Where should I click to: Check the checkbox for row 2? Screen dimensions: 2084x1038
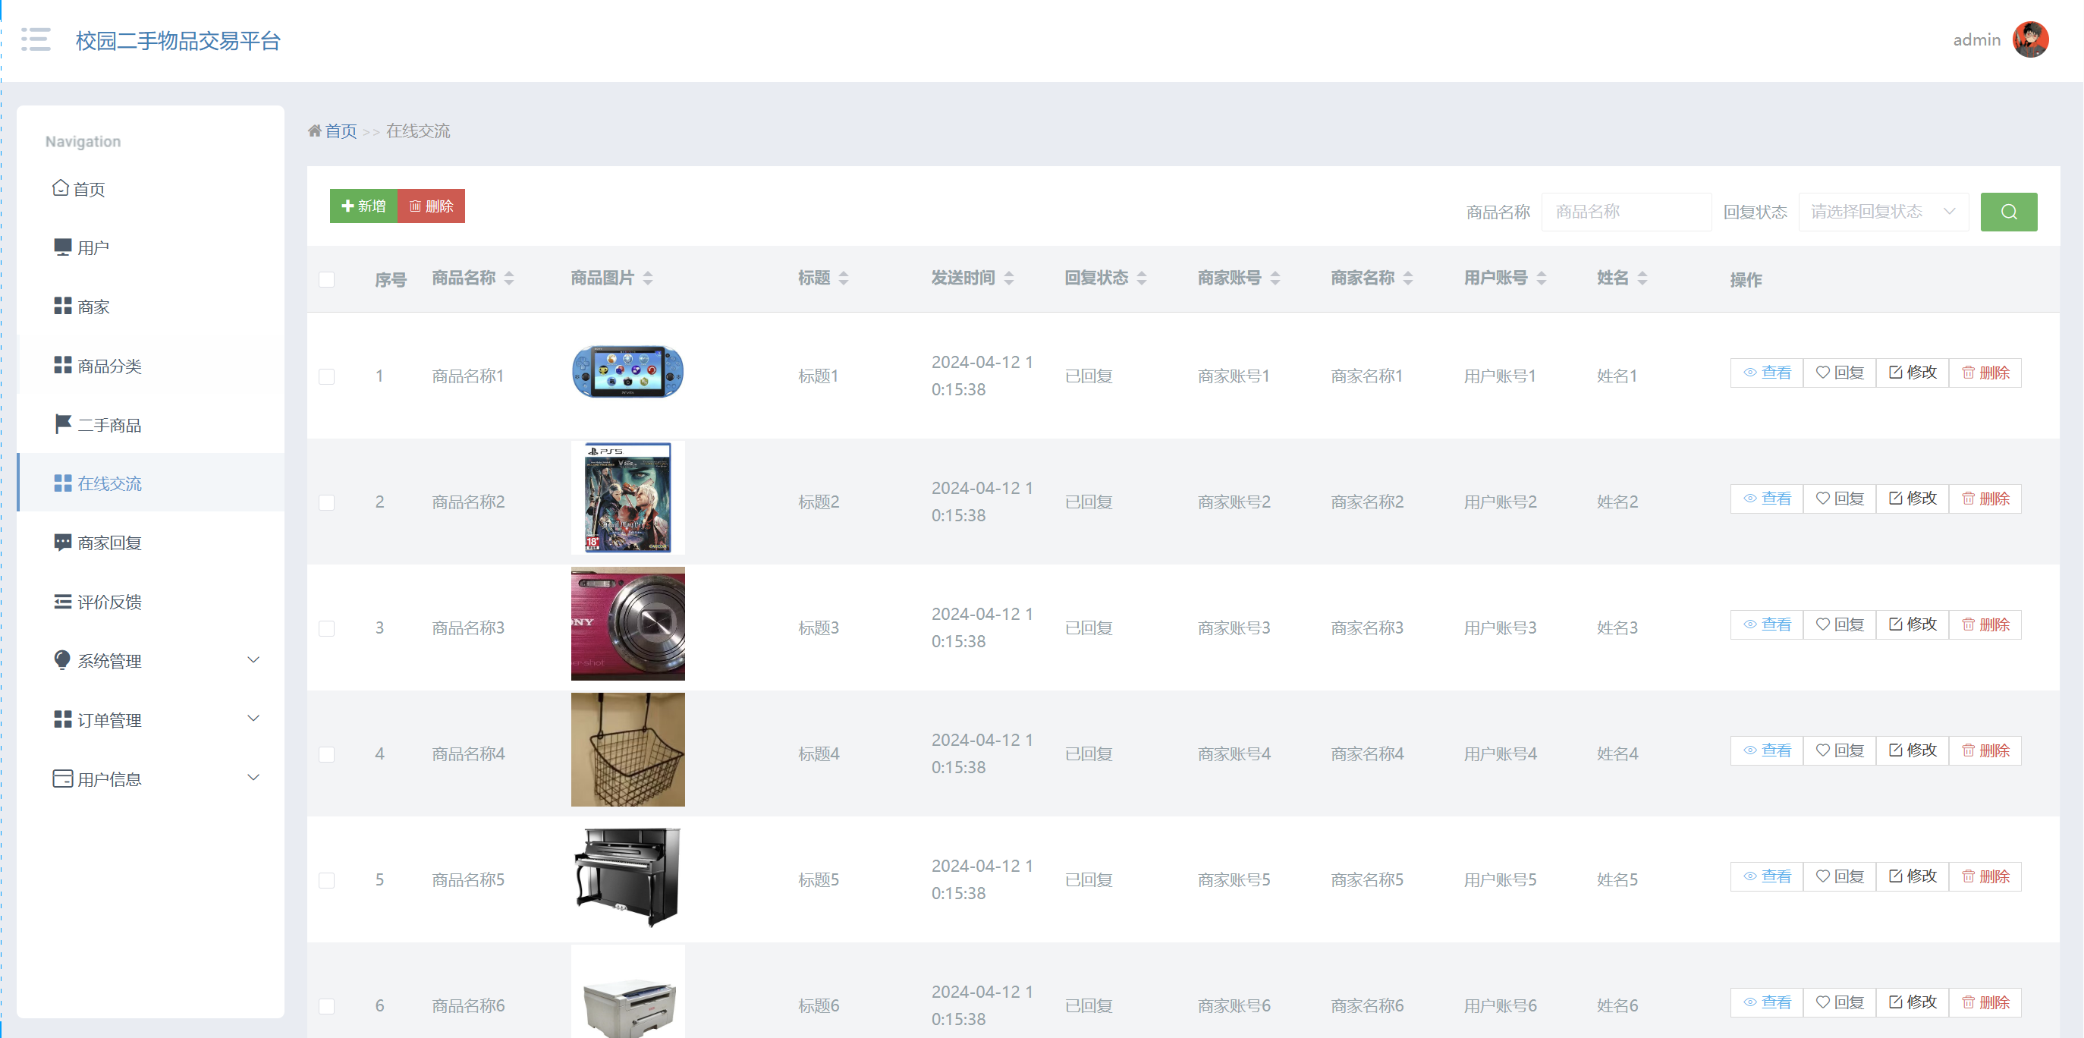327,502
